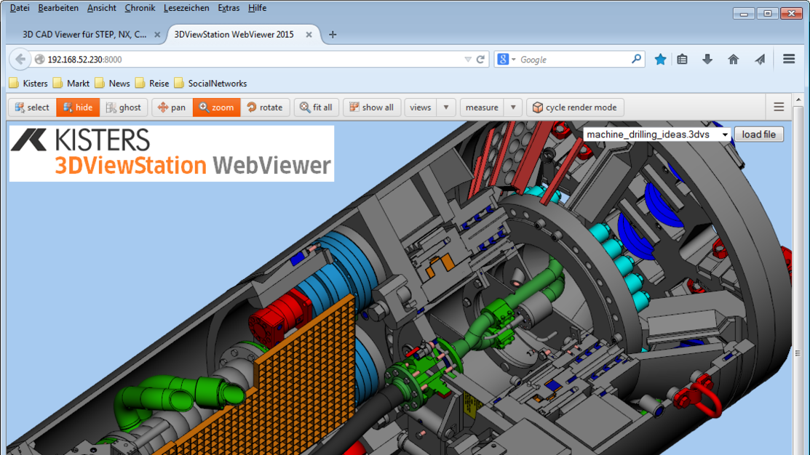
Task: Open the Lesezeichen menu
Action: pos(186,8)
